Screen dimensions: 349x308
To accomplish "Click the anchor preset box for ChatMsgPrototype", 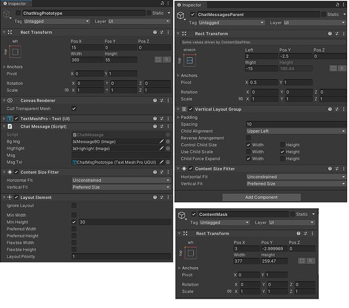I will pos(15,52).
